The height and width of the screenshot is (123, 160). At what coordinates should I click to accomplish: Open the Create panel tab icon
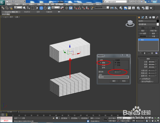139,18
